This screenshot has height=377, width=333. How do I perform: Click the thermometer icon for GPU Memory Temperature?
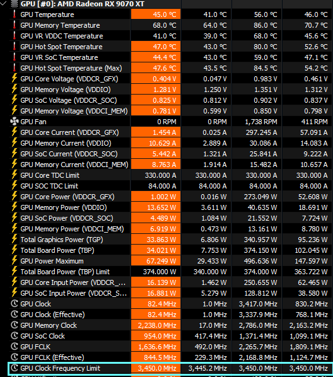tap(15, 25)
